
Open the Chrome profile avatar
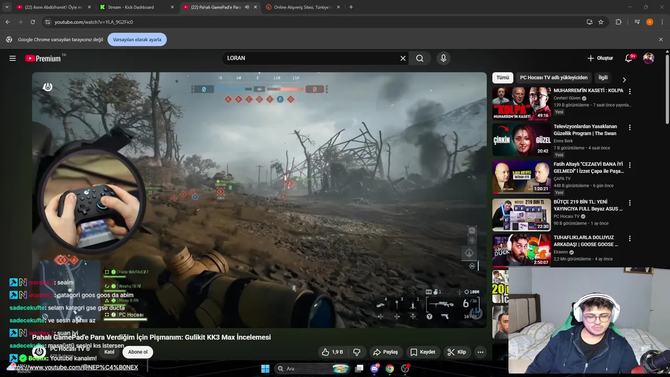coord(650,22)
